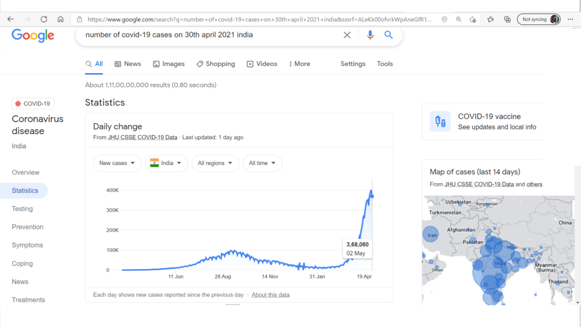Go to browser home page icon

point(60,19)
